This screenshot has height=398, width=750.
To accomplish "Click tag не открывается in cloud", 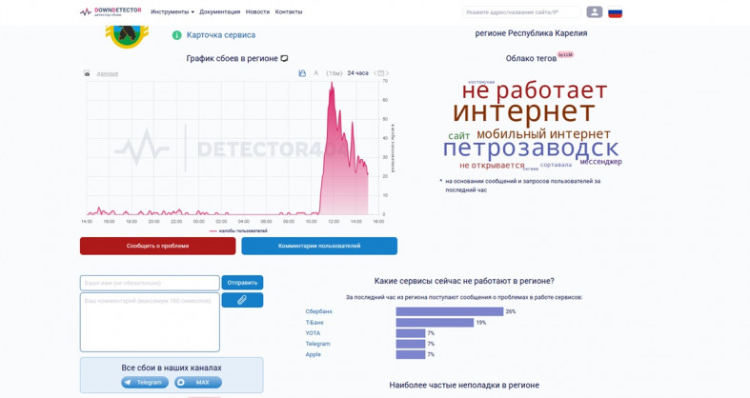I will pyautogui.click(x=492, y=166).
